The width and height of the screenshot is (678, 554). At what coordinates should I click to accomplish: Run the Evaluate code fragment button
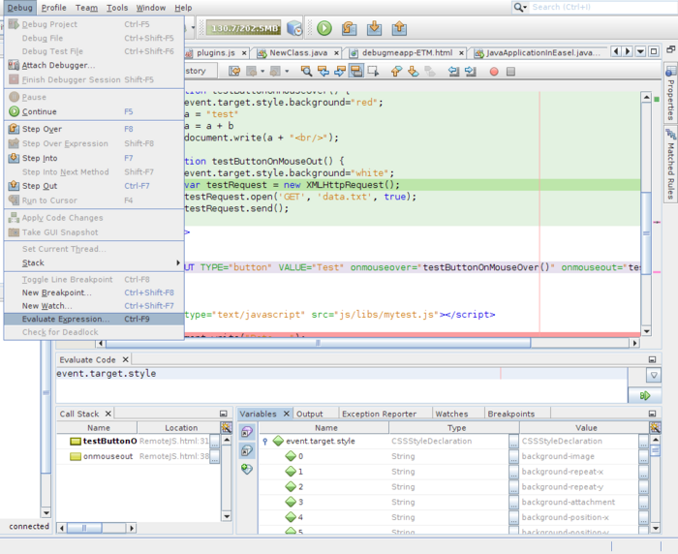645,396
